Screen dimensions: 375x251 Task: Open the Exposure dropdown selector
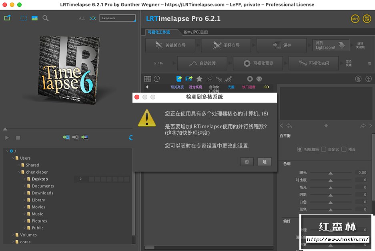click(117, 18)
